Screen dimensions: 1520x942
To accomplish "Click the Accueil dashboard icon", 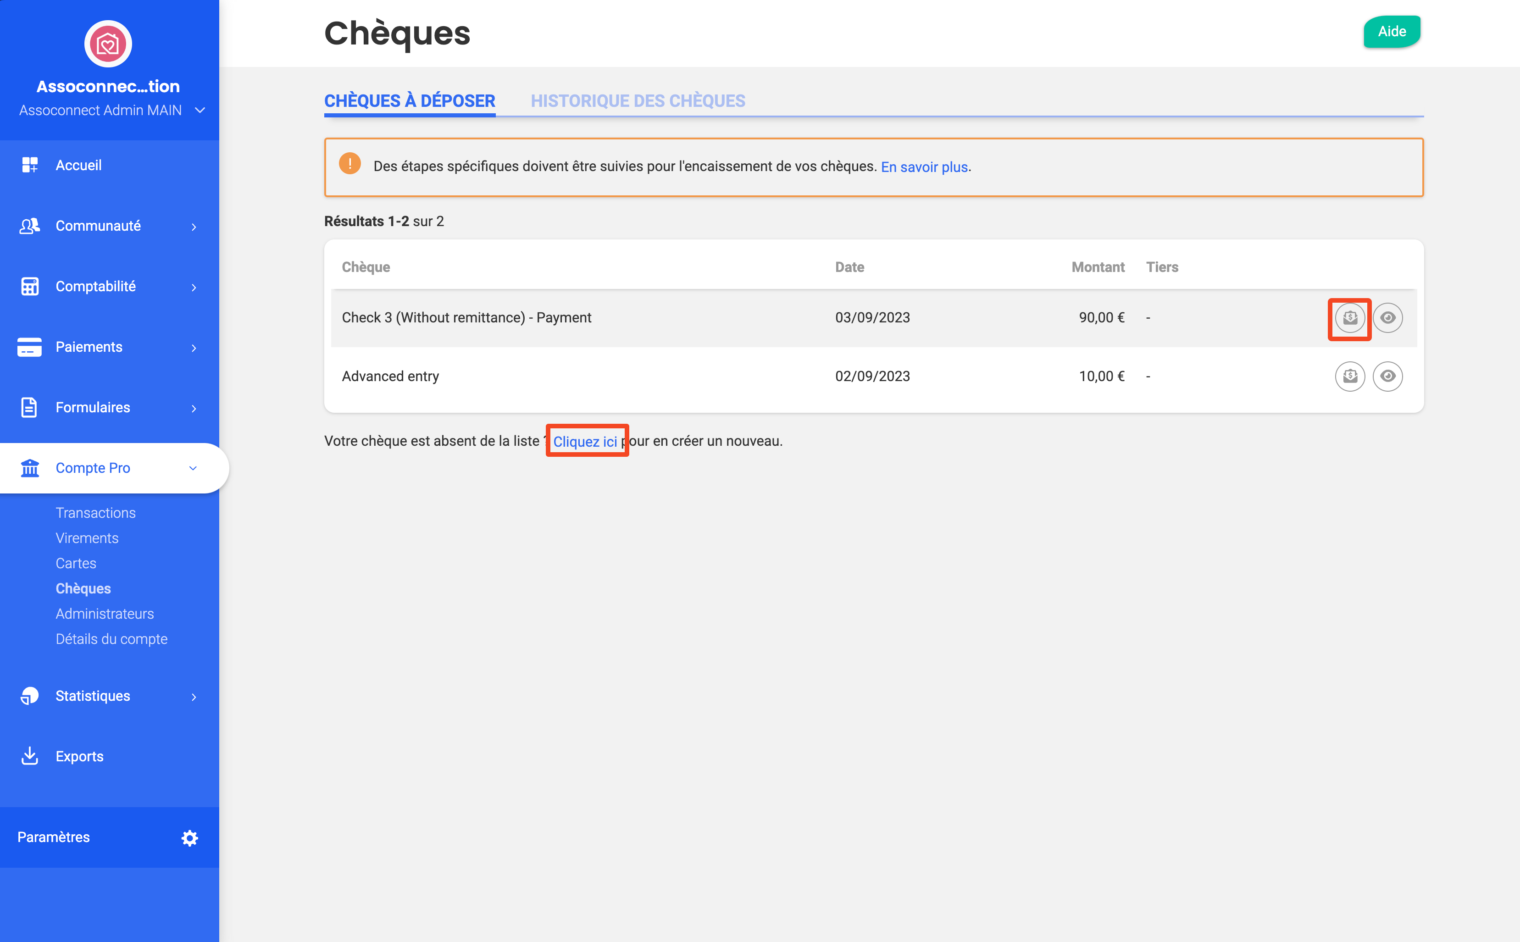I will pyautogui.click(x=30, y=165).
